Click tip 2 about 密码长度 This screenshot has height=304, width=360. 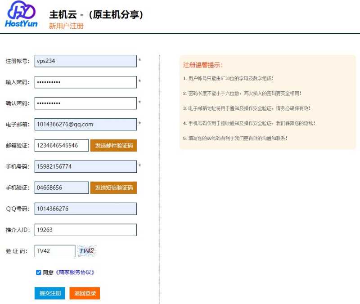tap(242, 94)
